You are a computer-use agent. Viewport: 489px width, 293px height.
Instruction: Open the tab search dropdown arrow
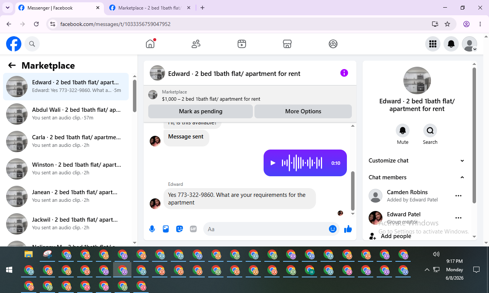[7, 8]
